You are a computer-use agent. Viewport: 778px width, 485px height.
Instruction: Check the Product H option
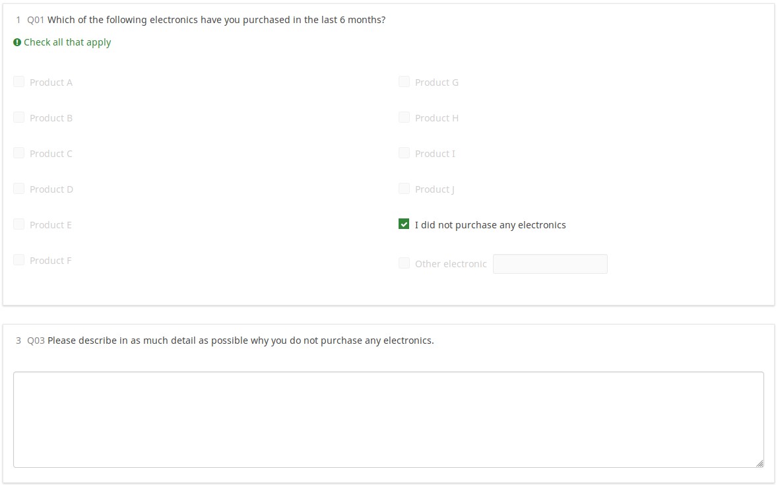click(x=404, y=117)
